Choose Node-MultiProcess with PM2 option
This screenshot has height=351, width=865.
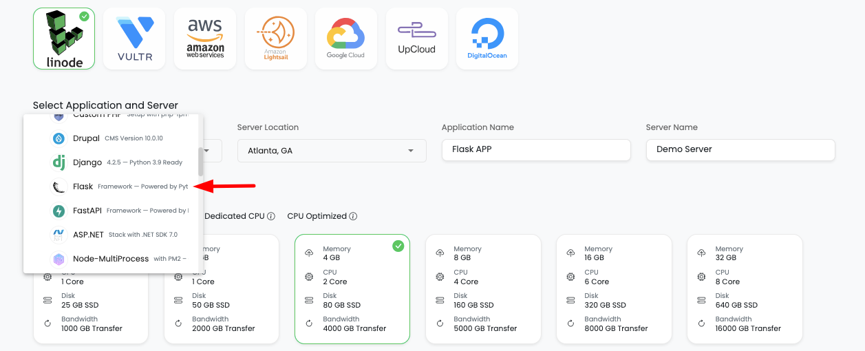pyautogui.click(x=111, y=259)
